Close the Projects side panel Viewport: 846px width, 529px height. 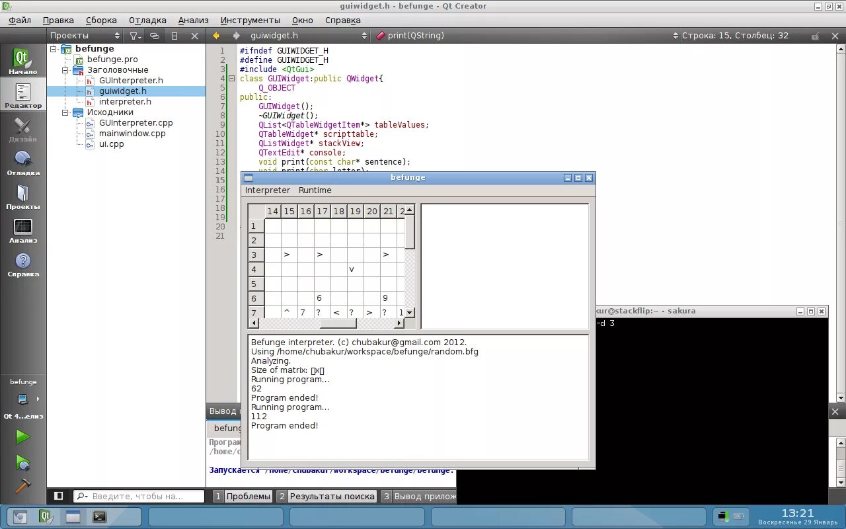[x=194, y=36]
